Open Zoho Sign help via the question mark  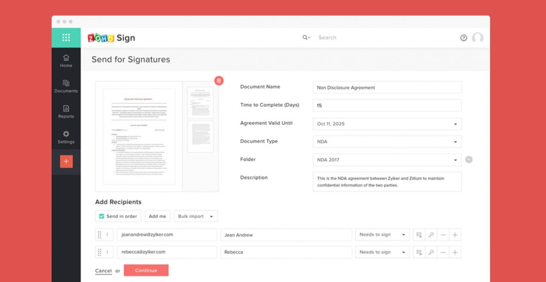pyautogui.click(x=464, y=38)
